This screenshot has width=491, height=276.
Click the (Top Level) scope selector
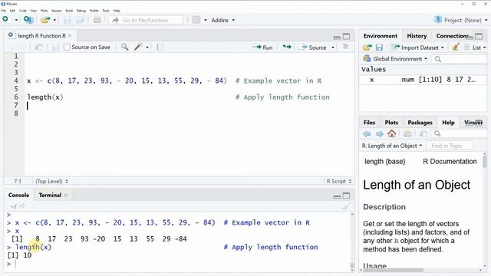51,181
